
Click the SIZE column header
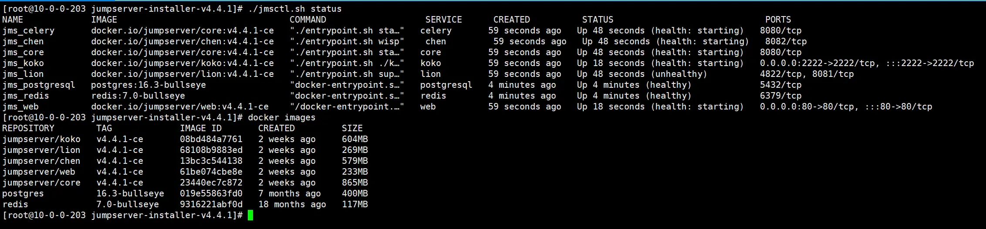tap(352, 128)
